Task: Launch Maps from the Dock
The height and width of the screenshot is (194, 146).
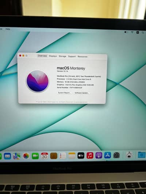Action: click(x=17, y=156)
